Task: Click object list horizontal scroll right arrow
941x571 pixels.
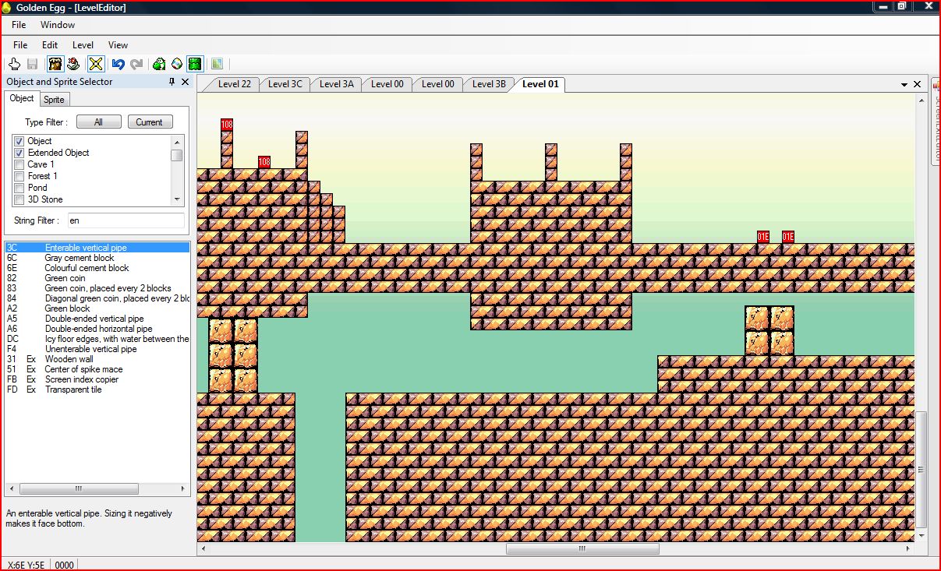Action: 184,489
